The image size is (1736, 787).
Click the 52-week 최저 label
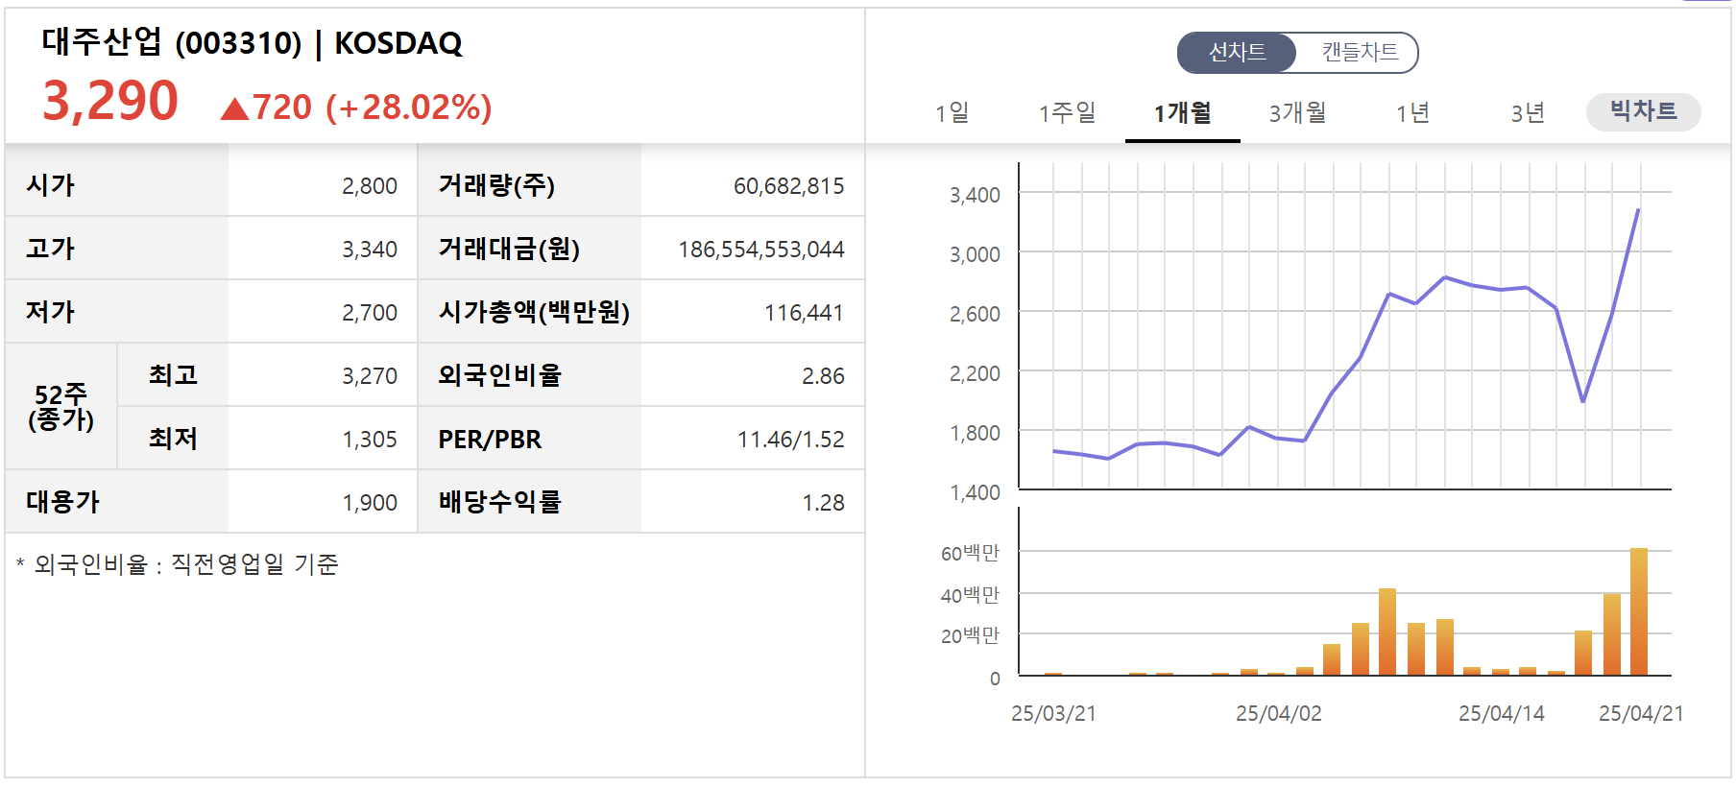(173, 439)
